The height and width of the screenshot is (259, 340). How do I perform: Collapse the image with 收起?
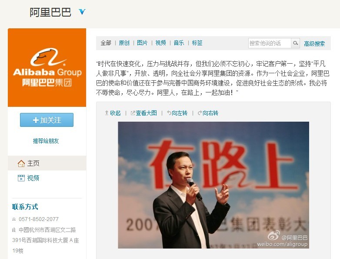click(113, 113)
